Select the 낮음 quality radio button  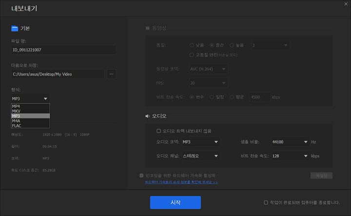click(192, 45)
